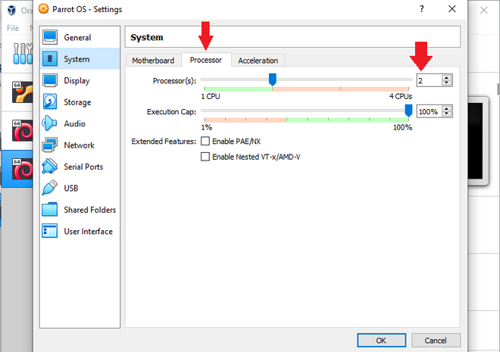500x352 pixels.
Task: Click the Execution Cap: label
Action: pos(171,112)
